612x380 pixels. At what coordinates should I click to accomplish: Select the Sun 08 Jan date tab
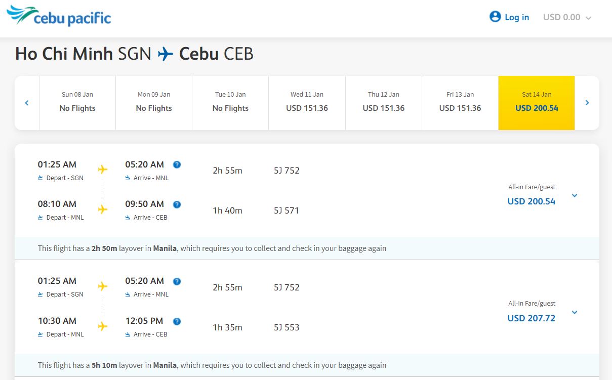tap(77, 103)
